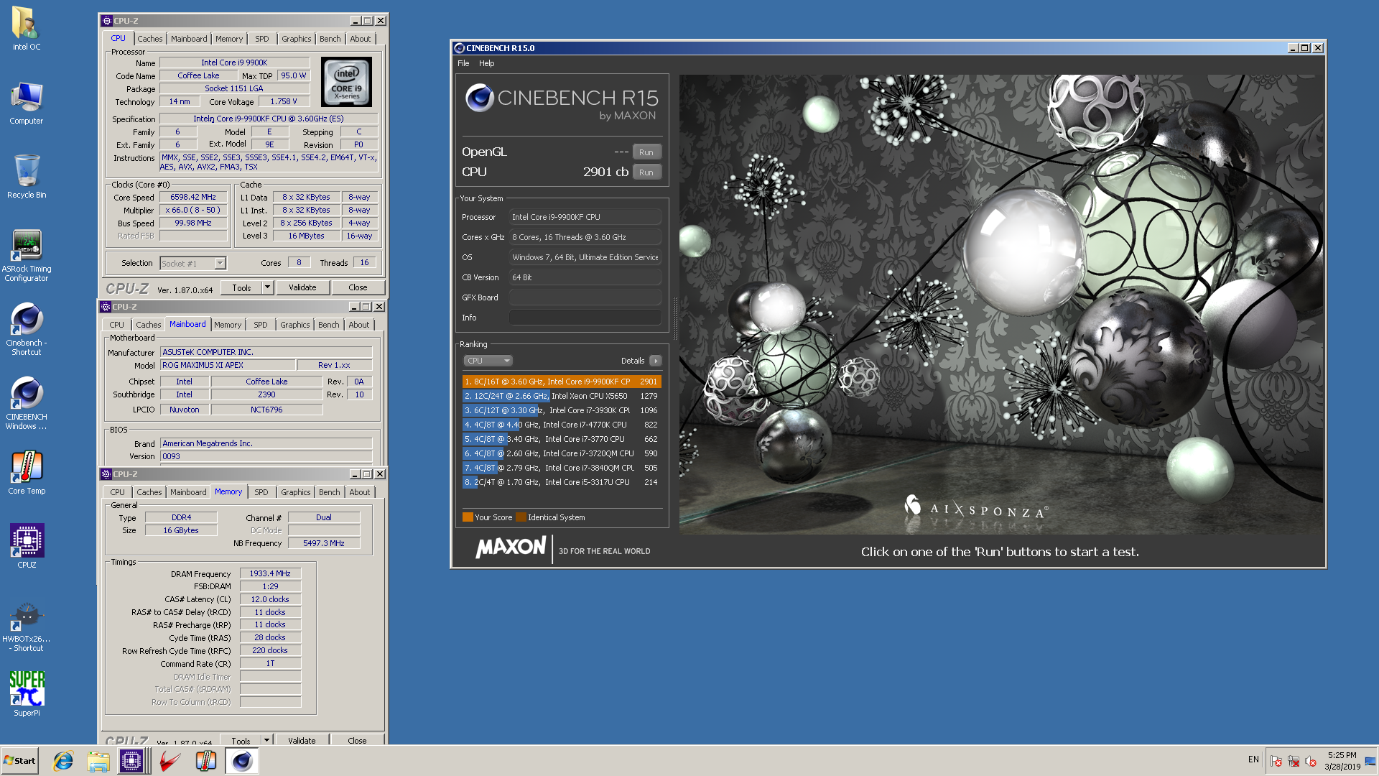Open Windows Explorer from the taskbar
The width and height of the screenshot is (1379, 776).
pyautogui.click(x=98, y=761)
